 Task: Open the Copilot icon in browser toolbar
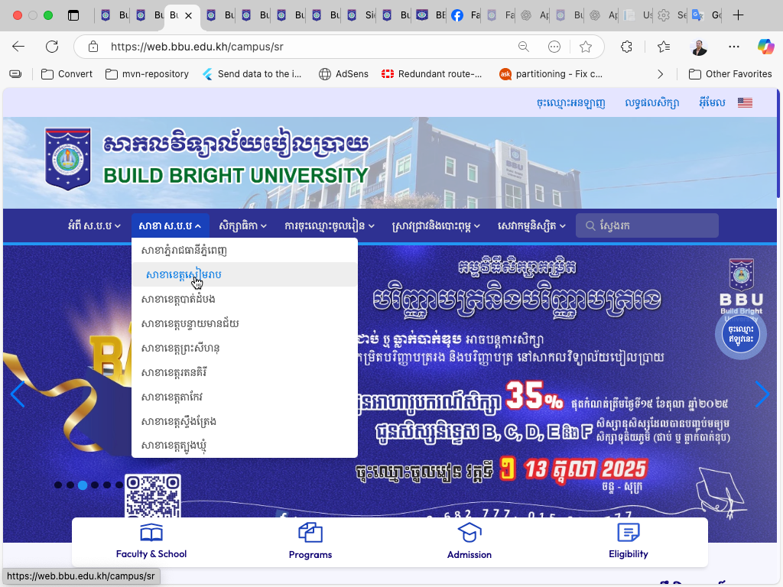pyautogui.click(x=765, y=47)
